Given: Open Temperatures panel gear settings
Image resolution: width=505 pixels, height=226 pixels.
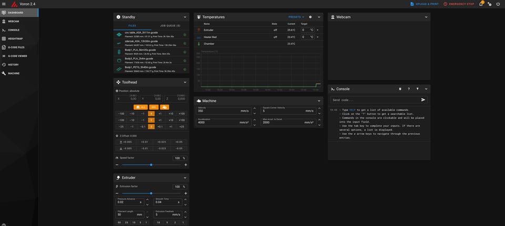Looking at the screenshot, I should point(310,17).
